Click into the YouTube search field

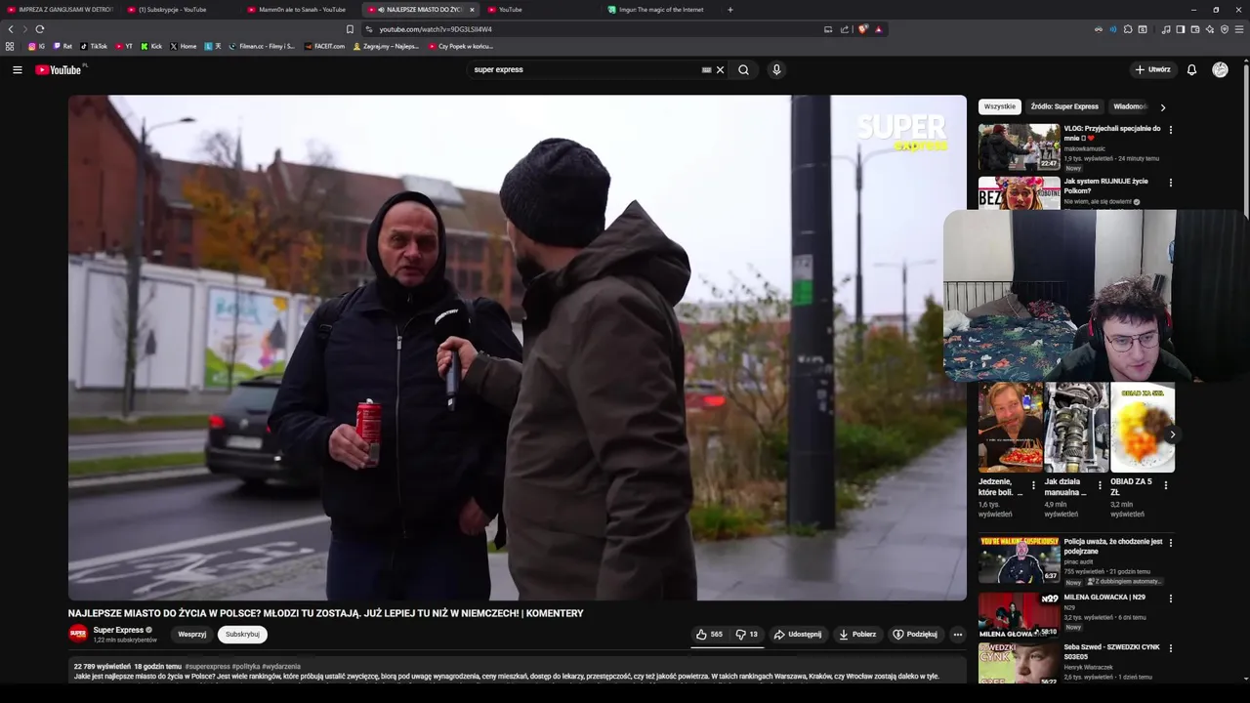586,69
